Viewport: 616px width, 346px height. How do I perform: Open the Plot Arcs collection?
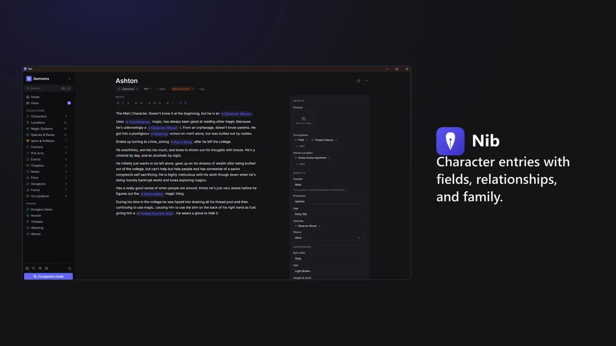(48, 153)
